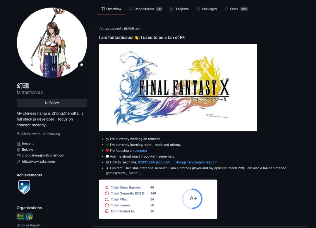The height and width of the screenshot is (228, 316).
Task: Click the repo icon beside Repositories
Action: pos(131,9)
